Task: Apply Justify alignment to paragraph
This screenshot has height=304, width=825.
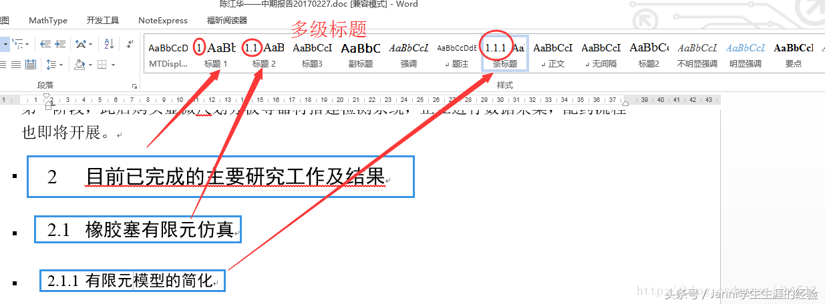Action: [16, 64]
